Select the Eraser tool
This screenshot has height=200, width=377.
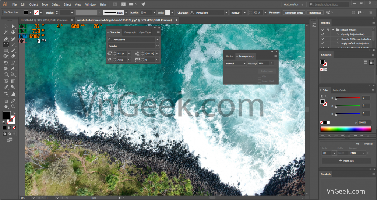pyautogui.click(x=13, y=56)
